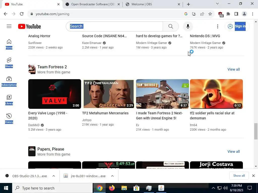Open History in the sidebar

point(9,119)
